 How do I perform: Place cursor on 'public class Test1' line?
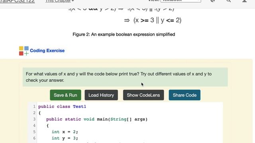[62, 106]
